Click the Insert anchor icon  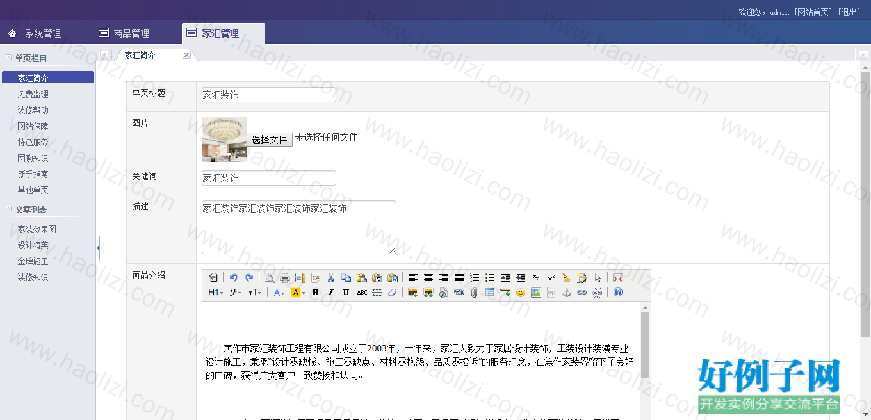(x=567, y=293)
